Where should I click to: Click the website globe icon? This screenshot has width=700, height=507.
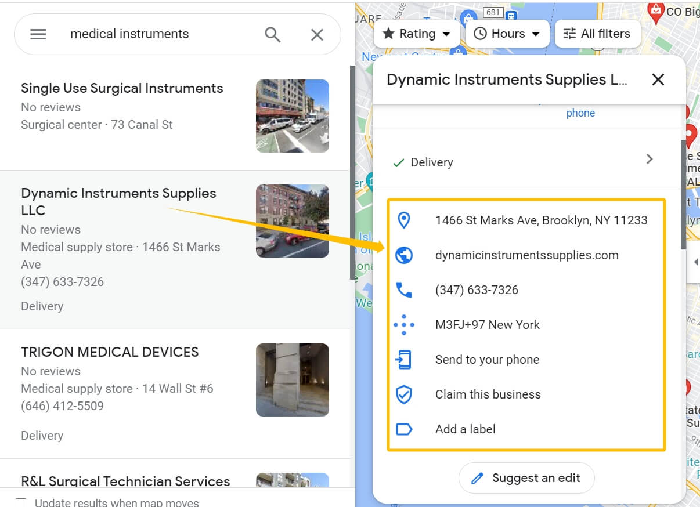tap(403, 255)
